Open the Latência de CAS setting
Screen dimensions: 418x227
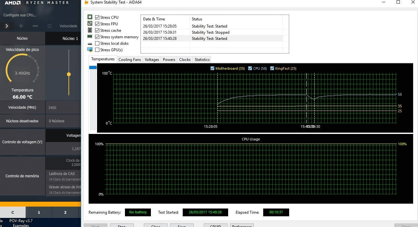tap(63, 176)
